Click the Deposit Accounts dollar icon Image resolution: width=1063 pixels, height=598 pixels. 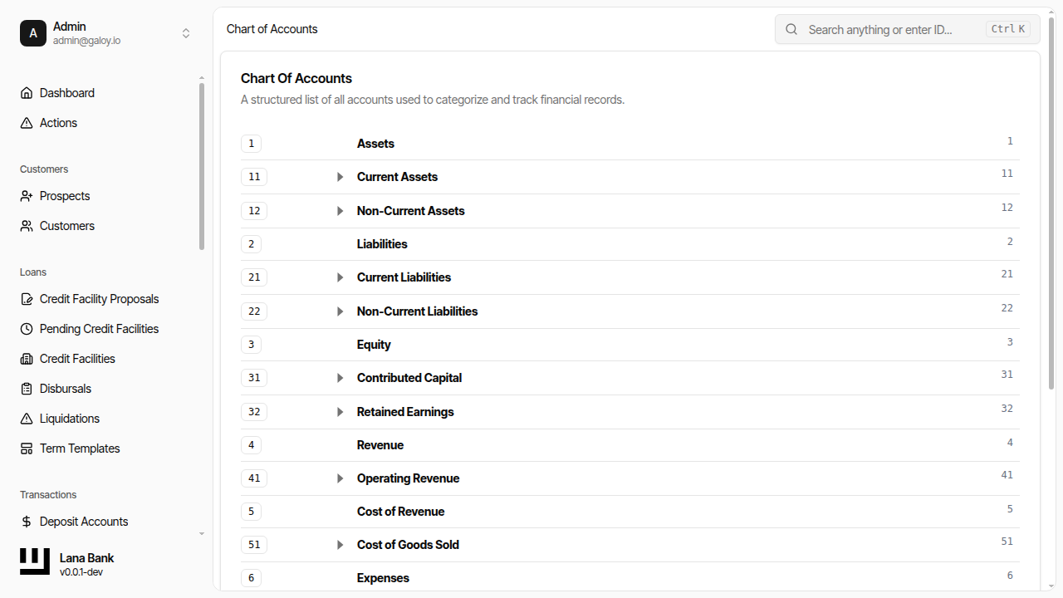click(x=26, y=521)
